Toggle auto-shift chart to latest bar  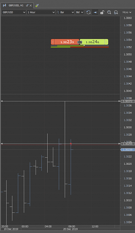coord(95,12)
